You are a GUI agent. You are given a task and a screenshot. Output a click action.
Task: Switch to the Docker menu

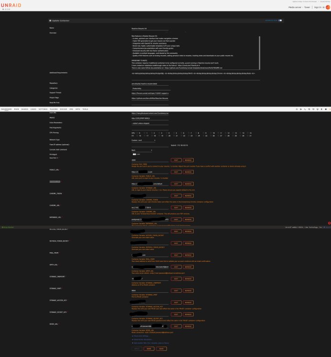tap(63, 109)
